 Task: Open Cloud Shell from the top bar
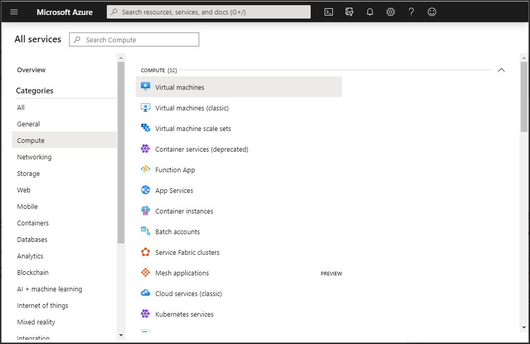(x=329, y=12)
